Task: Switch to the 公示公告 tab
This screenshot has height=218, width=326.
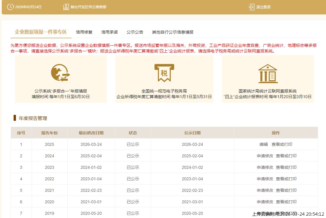Action: (x=135, y=32)
